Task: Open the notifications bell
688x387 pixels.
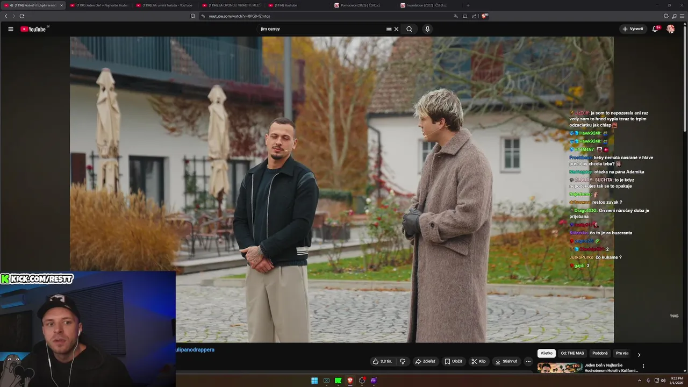Action: coord(655,29)
